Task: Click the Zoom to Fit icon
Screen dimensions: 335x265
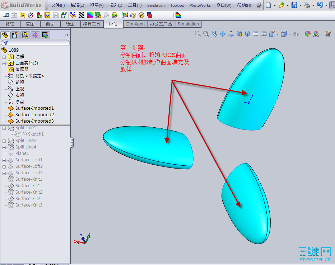Action: point(197,34)
